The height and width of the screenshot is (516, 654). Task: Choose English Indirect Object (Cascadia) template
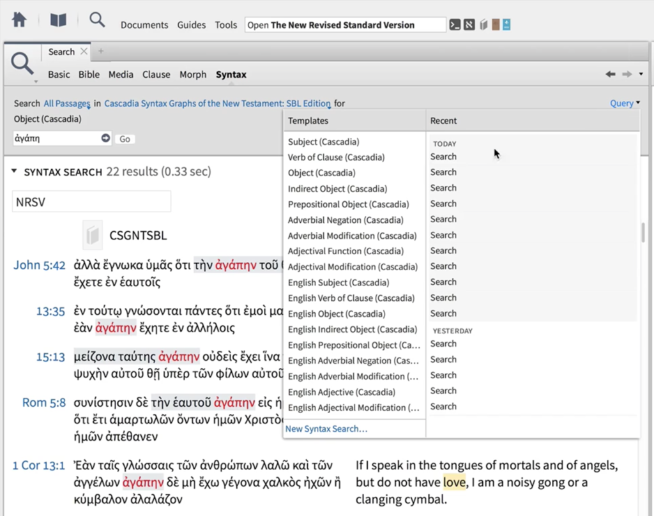coord(353,329)
